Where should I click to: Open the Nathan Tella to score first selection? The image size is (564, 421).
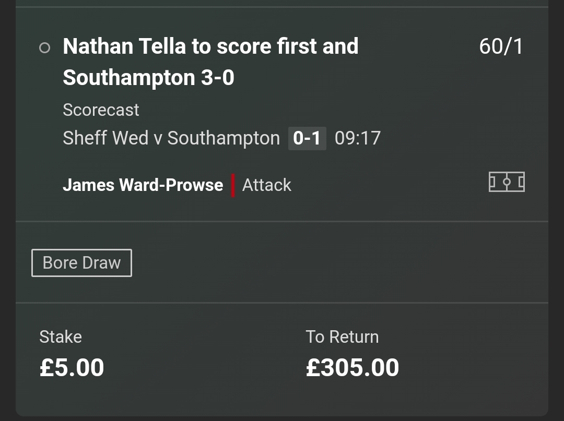click(210, 47)
